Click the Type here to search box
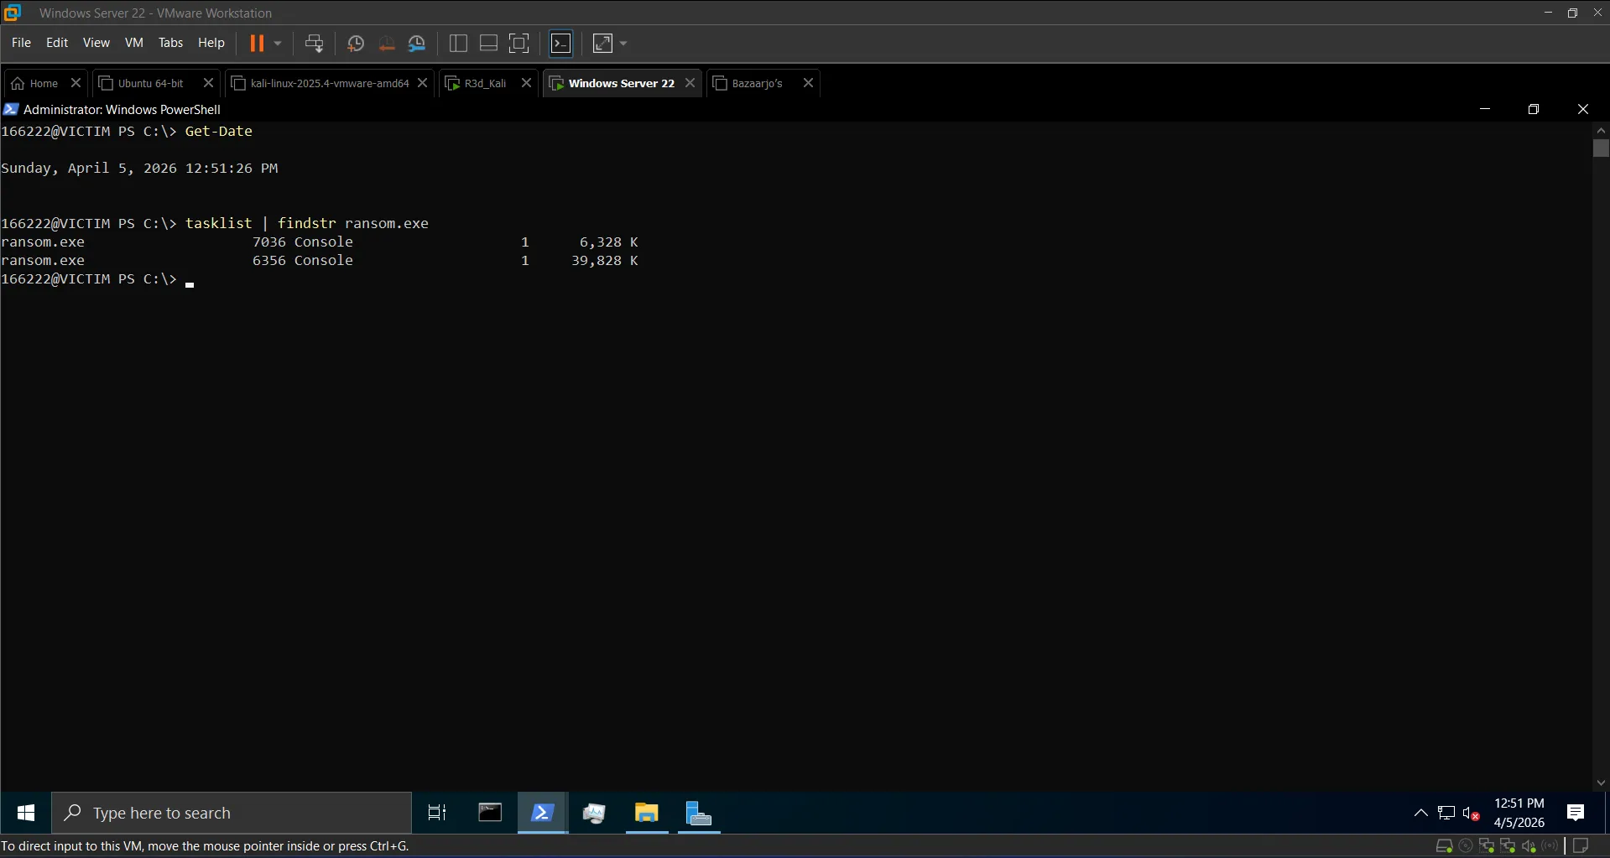 pos(232,813)
